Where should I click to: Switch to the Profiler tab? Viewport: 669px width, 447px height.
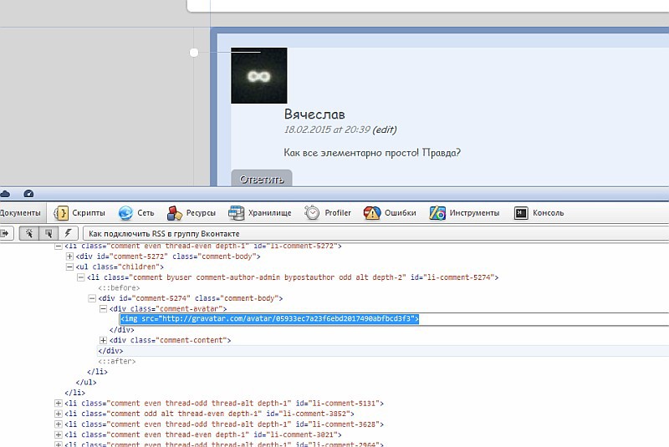[328, 212]
